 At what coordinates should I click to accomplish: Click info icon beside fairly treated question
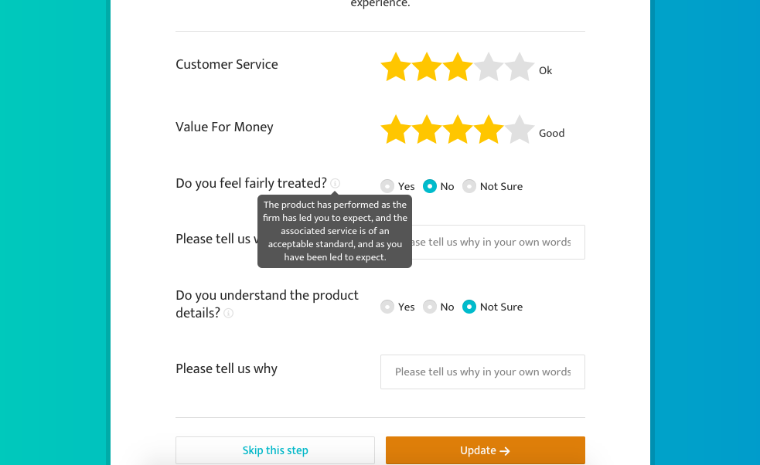[x=336, y=183]
